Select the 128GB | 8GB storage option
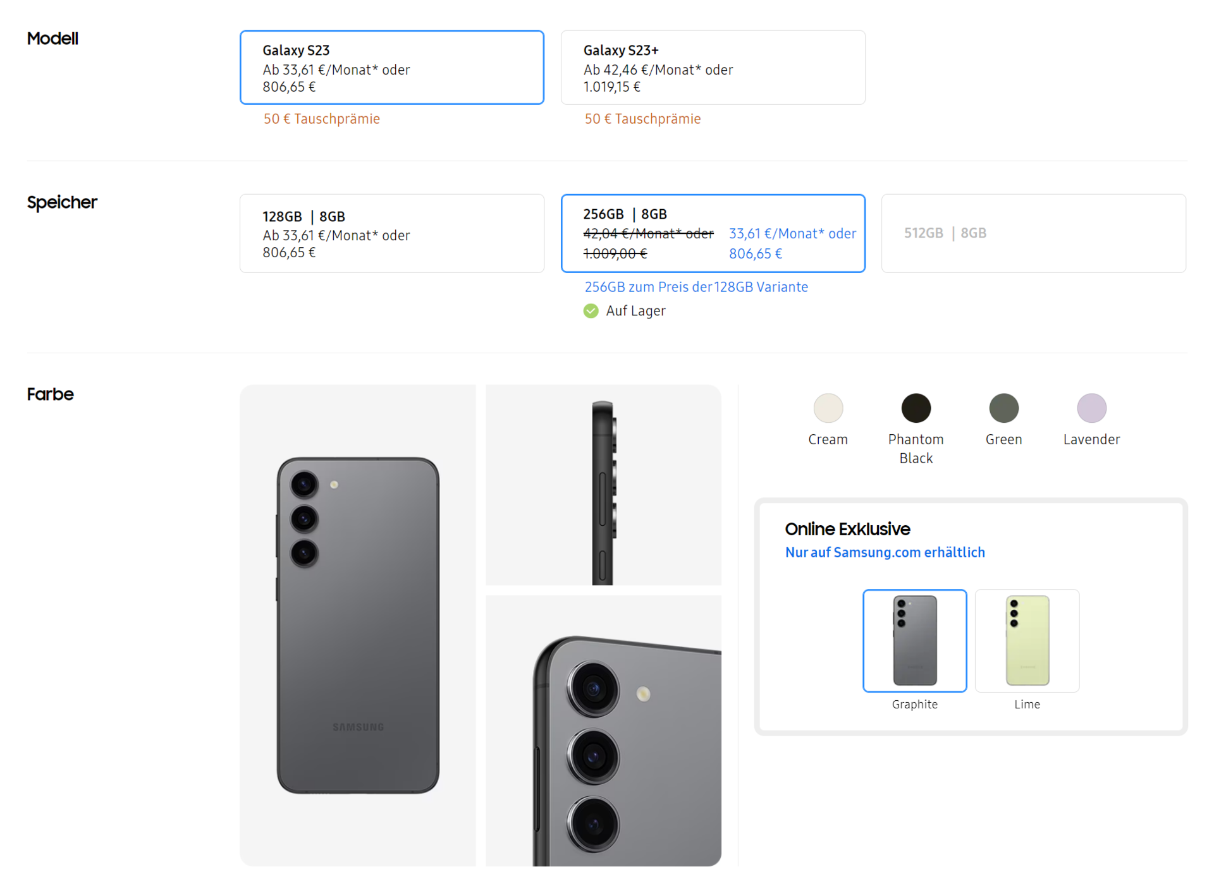 click(391, 233)
